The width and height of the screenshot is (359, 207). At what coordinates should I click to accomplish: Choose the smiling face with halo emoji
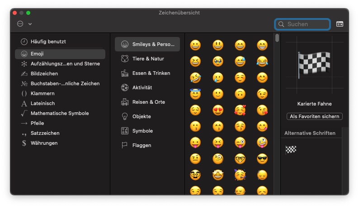click(195, 94)
